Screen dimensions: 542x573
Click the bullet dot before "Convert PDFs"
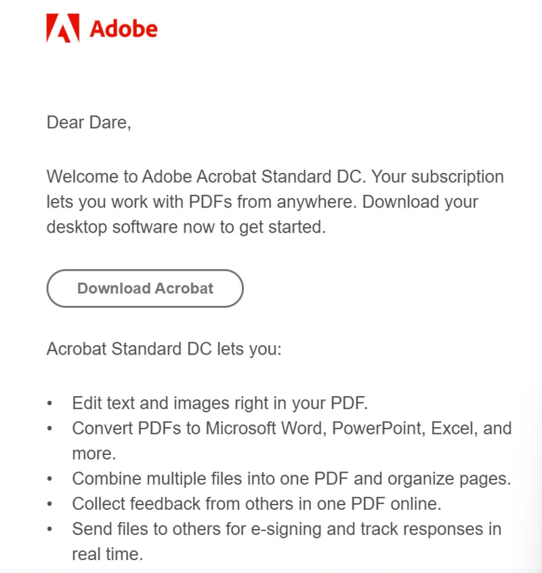(x=49, y=429)
